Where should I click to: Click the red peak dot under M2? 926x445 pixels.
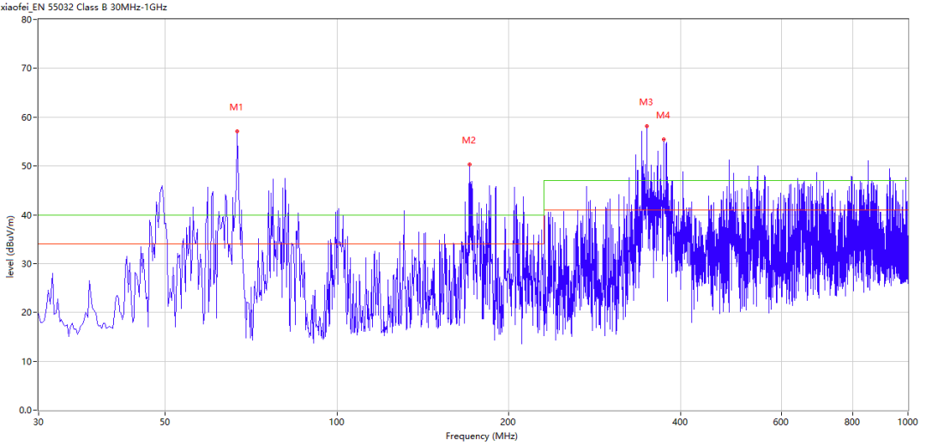pyautogui.click(x=469, y=164)
